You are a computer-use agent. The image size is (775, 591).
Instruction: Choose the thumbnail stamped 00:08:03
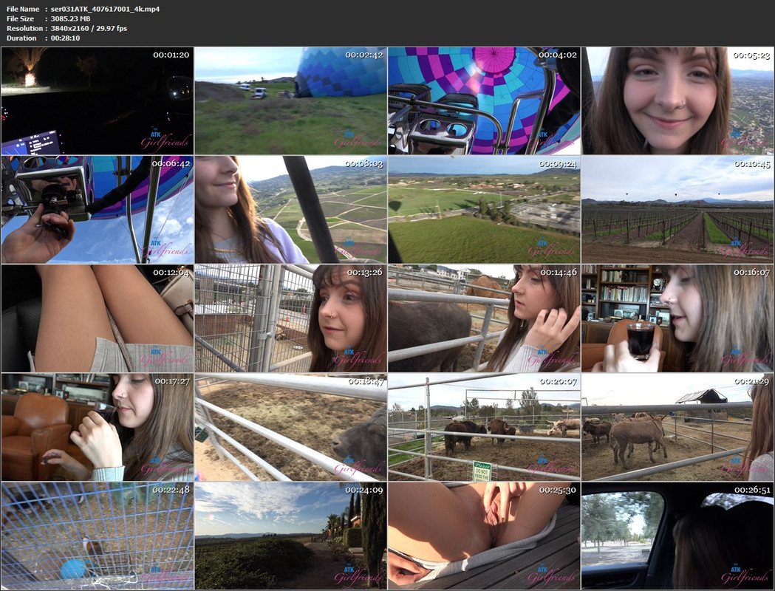click(290, 210)
